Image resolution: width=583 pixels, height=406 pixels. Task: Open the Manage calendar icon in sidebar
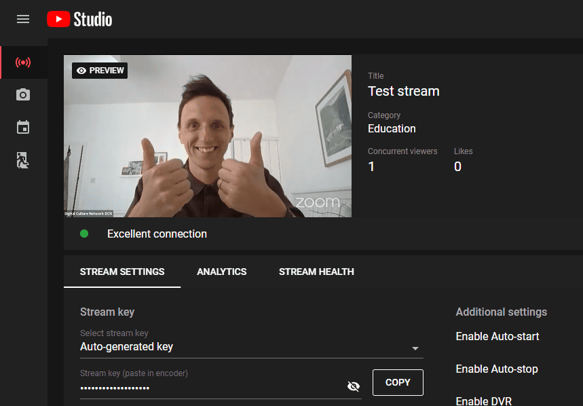(23, 127)
